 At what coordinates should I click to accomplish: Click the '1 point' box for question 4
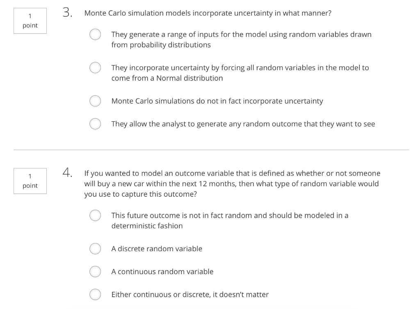pos(30,181)
